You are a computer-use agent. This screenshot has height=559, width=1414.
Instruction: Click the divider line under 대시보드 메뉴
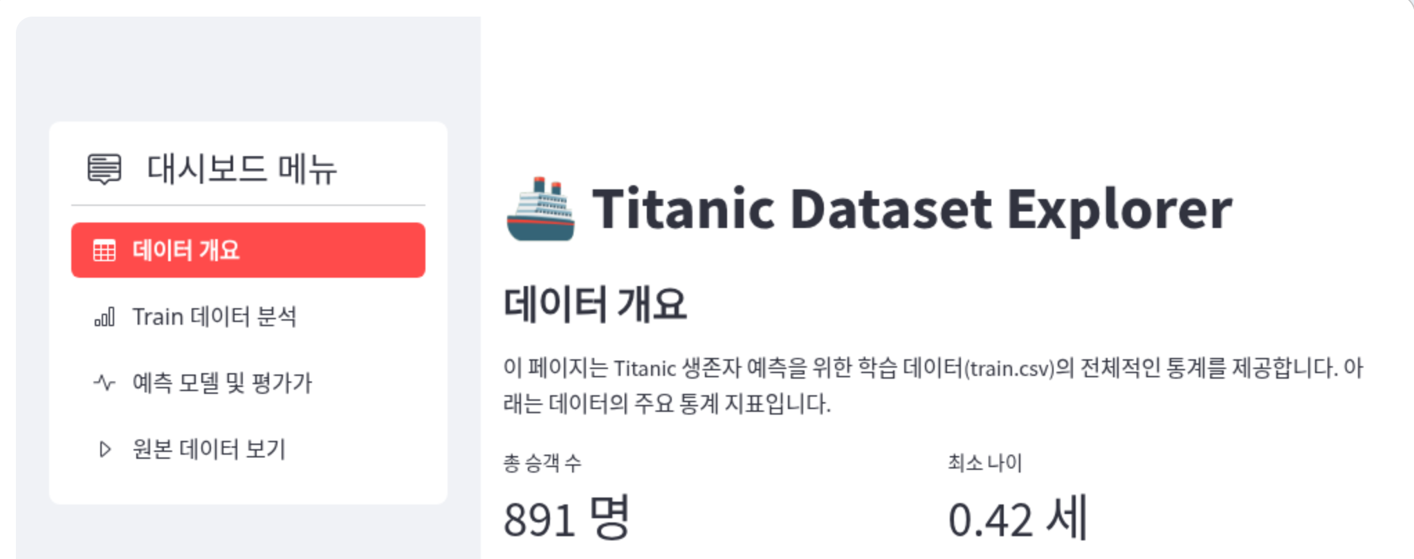248,205
